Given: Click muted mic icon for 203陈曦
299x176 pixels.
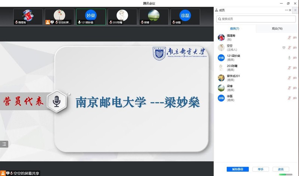Looking at the screenshot, I should coord(289,68).
